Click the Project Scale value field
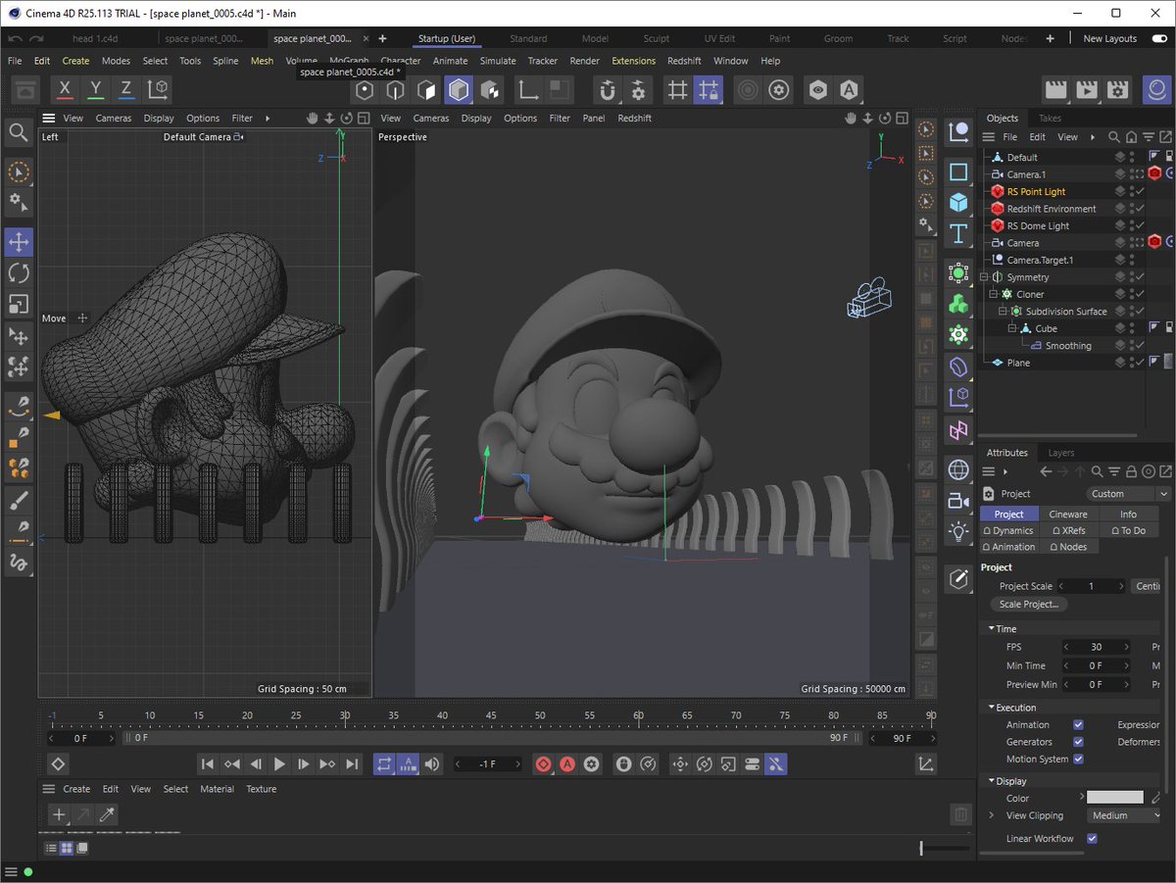Viewport: 1176px width, 883px height. 1091,586
